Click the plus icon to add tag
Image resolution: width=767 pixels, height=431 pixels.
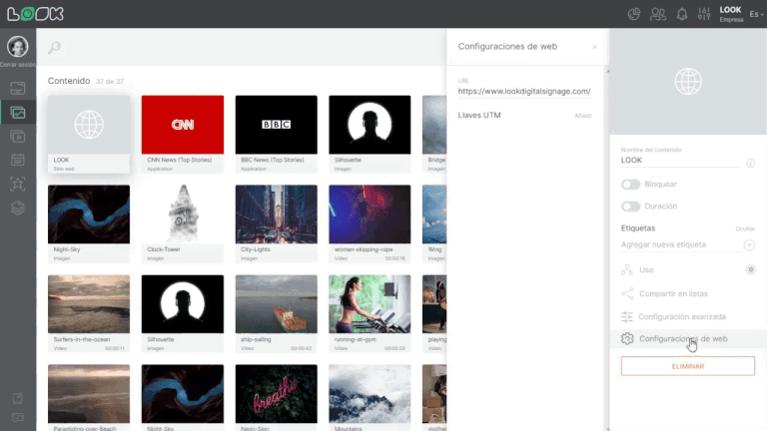tap(749, 244)
